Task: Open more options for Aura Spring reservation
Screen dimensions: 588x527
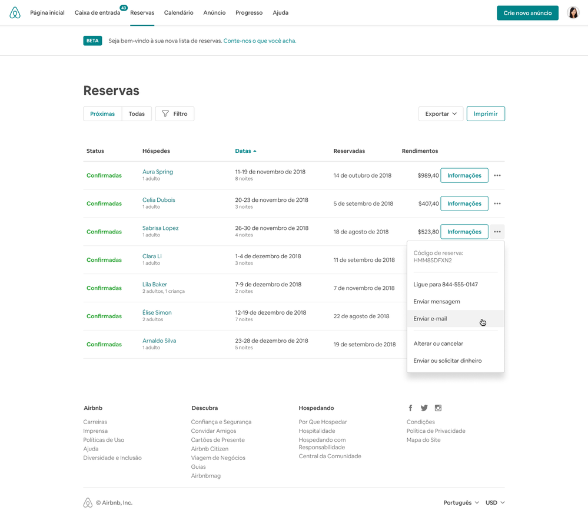Action: [497, 175]
